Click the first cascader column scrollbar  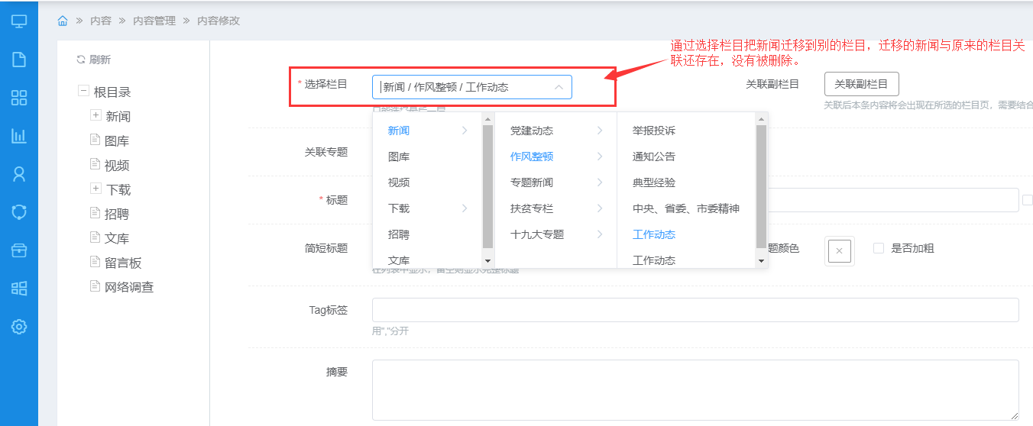coord(488,186)
